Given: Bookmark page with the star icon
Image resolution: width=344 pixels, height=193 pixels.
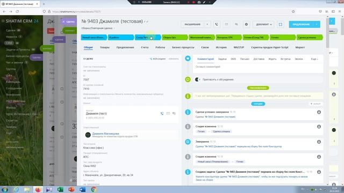Looking at the screenshot, I should 293,11.
